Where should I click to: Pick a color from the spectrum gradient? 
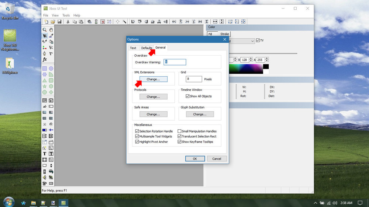click(246, 69)
